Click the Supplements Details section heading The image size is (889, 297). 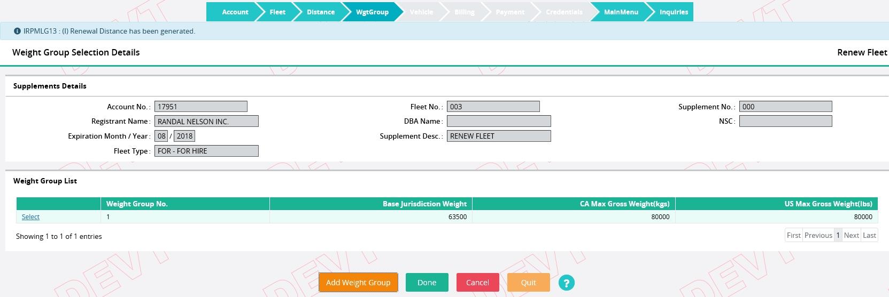click(50, 86)
